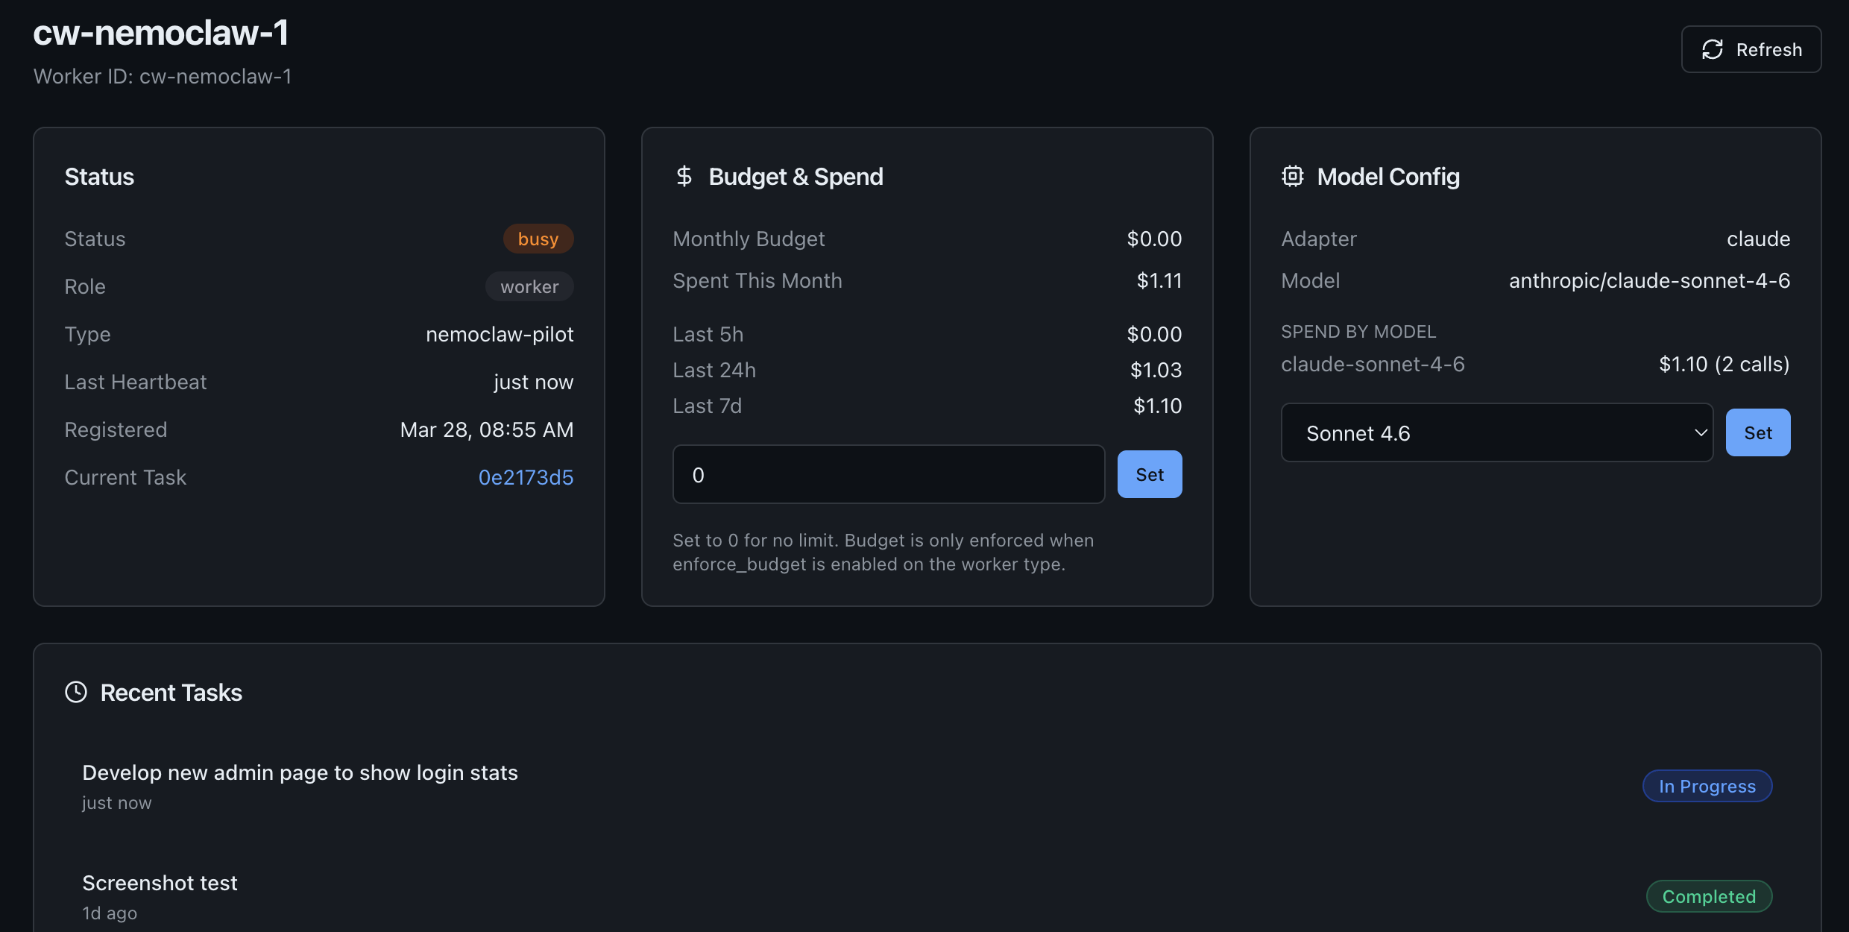This screenshot has width=1849, height=932.
Task: Click the Refresh circular arrows icon
Action: pyautogui.click(x=1713, y=49)
